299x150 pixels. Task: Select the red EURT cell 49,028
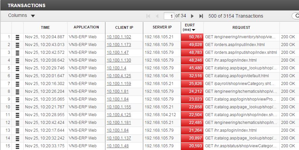[192, 45]
